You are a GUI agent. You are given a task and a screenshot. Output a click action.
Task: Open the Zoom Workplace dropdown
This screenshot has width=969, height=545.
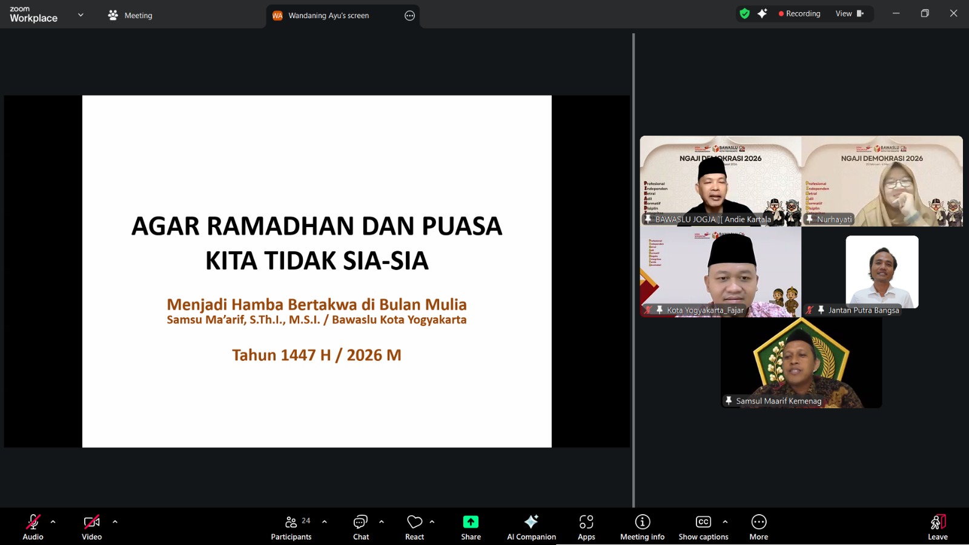80,15
